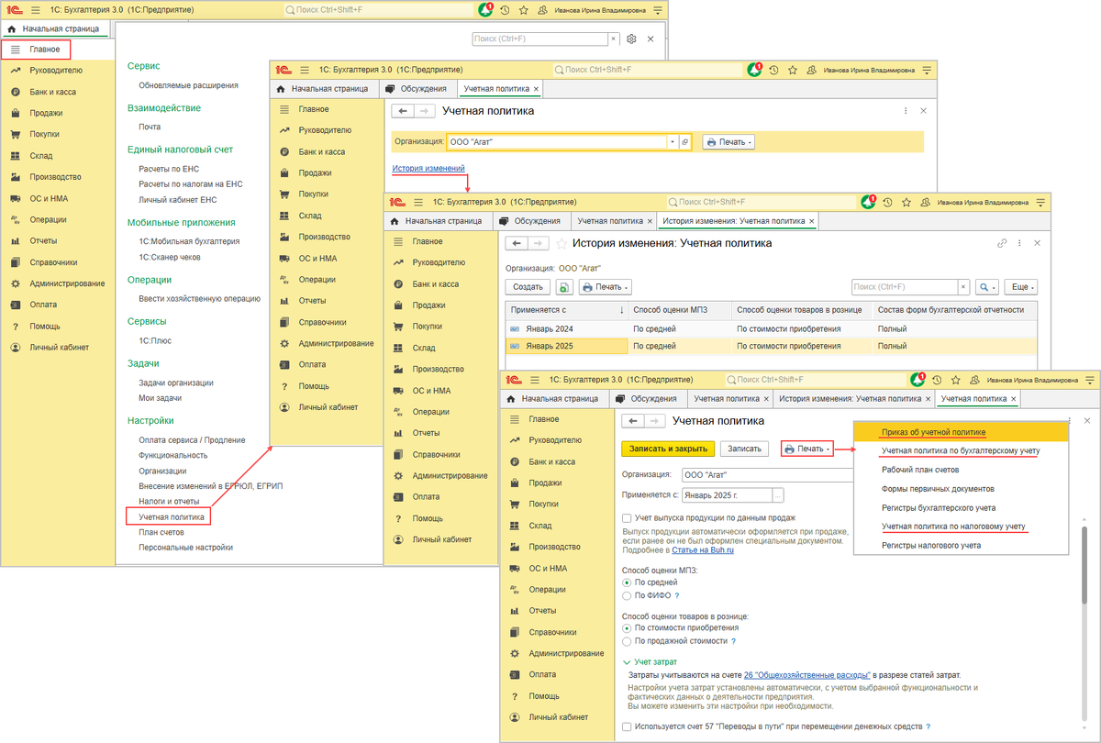Click open-organization icon beside ООО "Агат" field
The width and height of the screenshot is (1101, 743).
pos(684,142)
